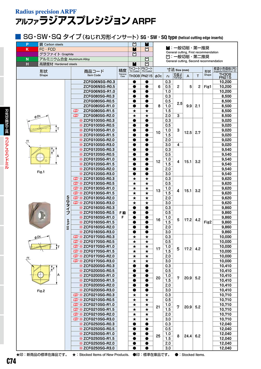Click item code ZCFG160SG-R1.0
This screenshot has width=261, height=369.
tap(99, 217)
